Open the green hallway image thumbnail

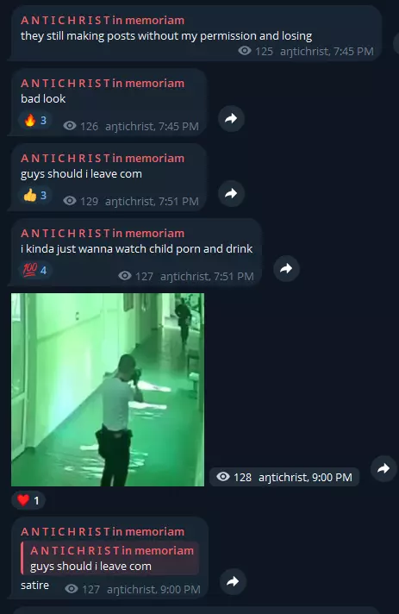point(108,390)
